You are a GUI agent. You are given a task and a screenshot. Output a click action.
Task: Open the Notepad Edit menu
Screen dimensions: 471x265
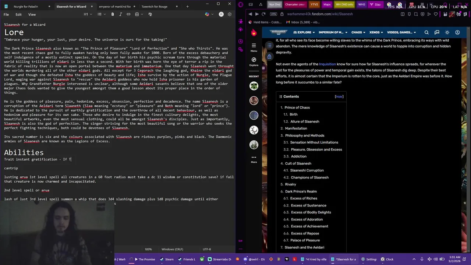click(18, 14)
